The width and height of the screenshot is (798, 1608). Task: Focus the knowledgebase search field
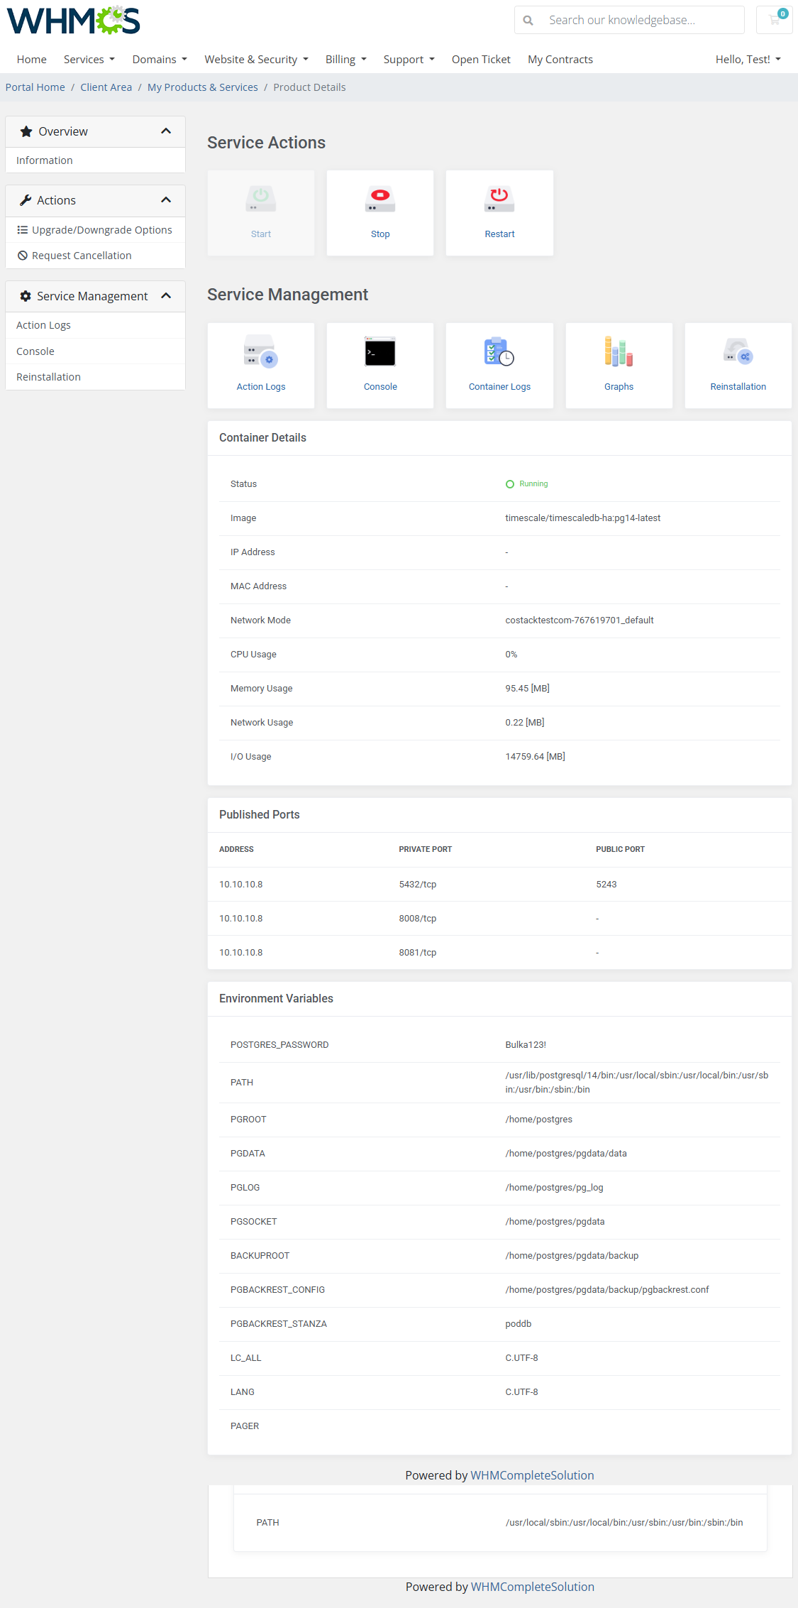(642, 20)
